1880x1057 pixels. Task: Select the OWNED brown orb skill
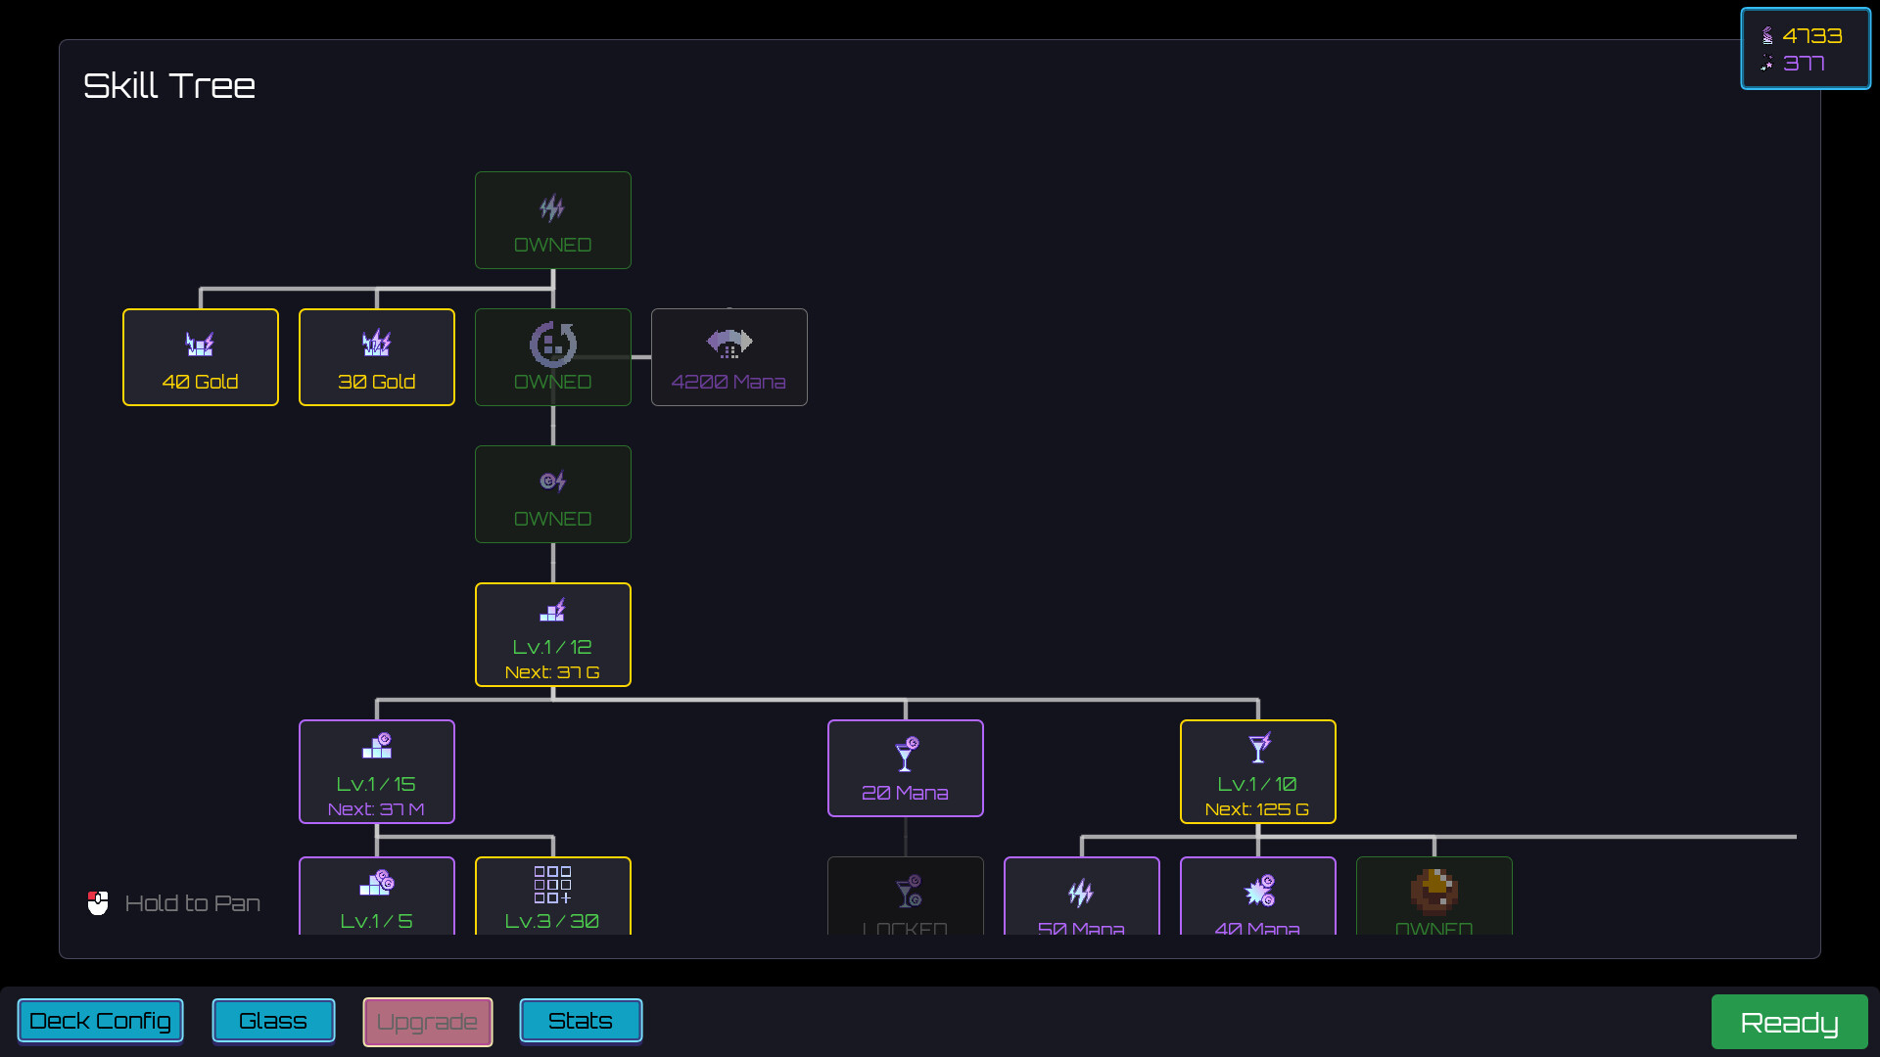[1433, 896]
